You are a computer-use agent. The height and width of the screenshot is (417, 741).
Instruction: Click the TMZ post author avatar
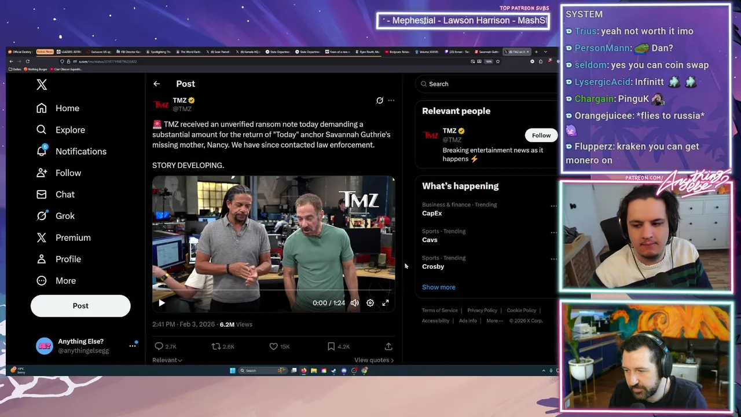coord(160,104)
